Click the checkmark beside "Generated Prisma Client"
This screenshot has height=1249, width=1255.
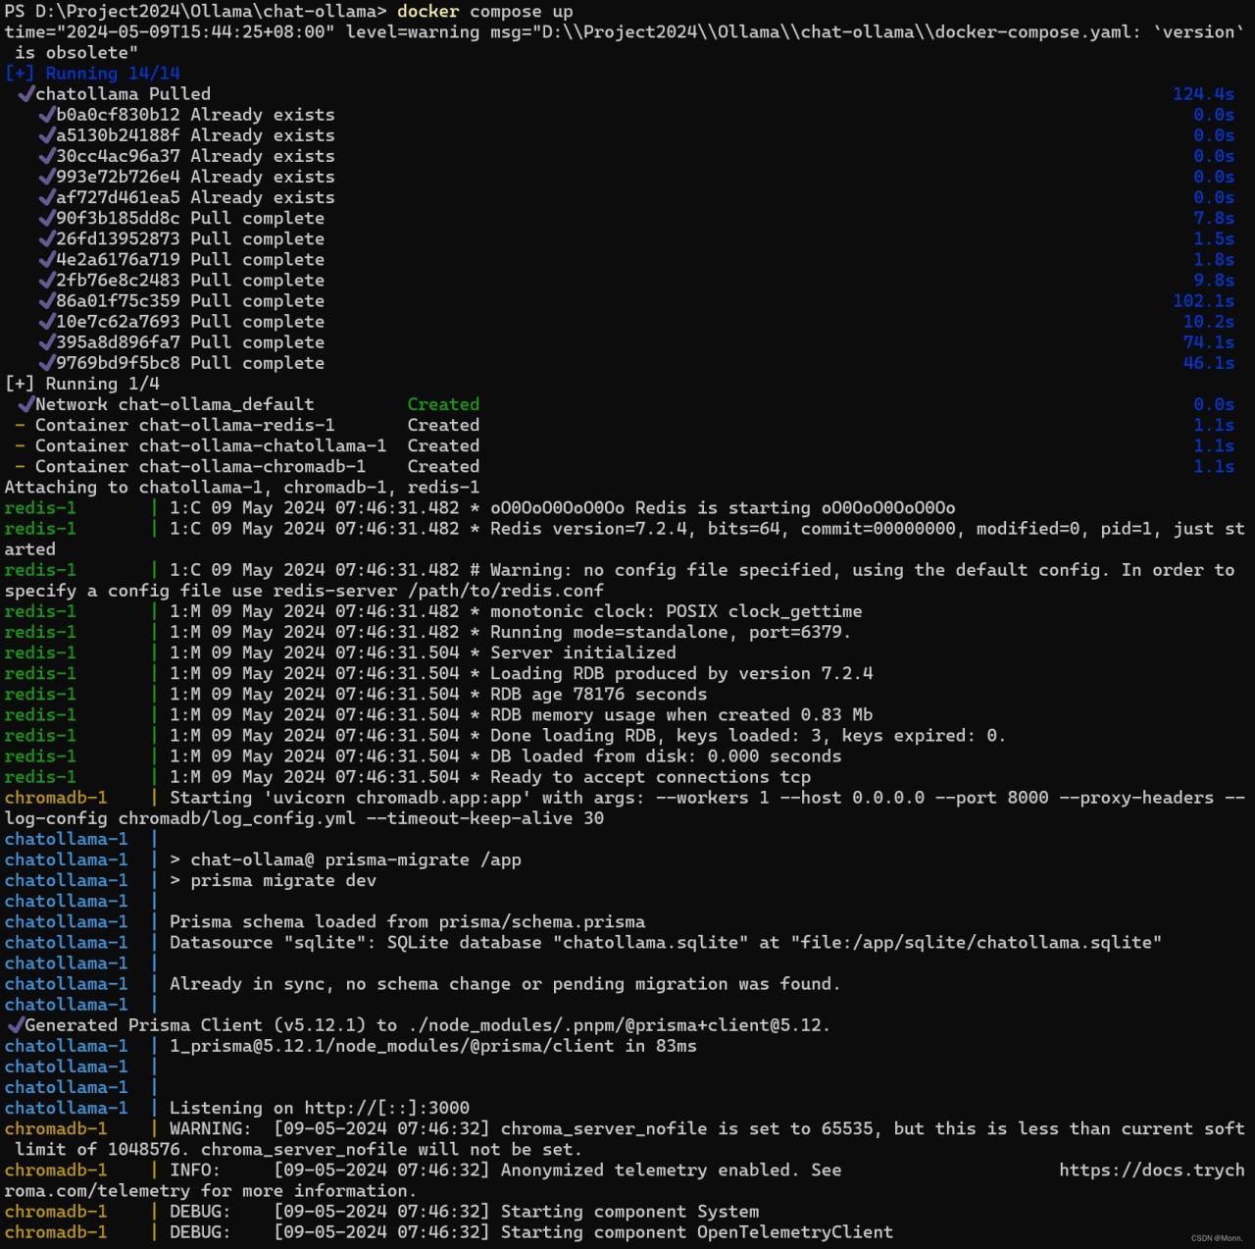(16, 1024)
